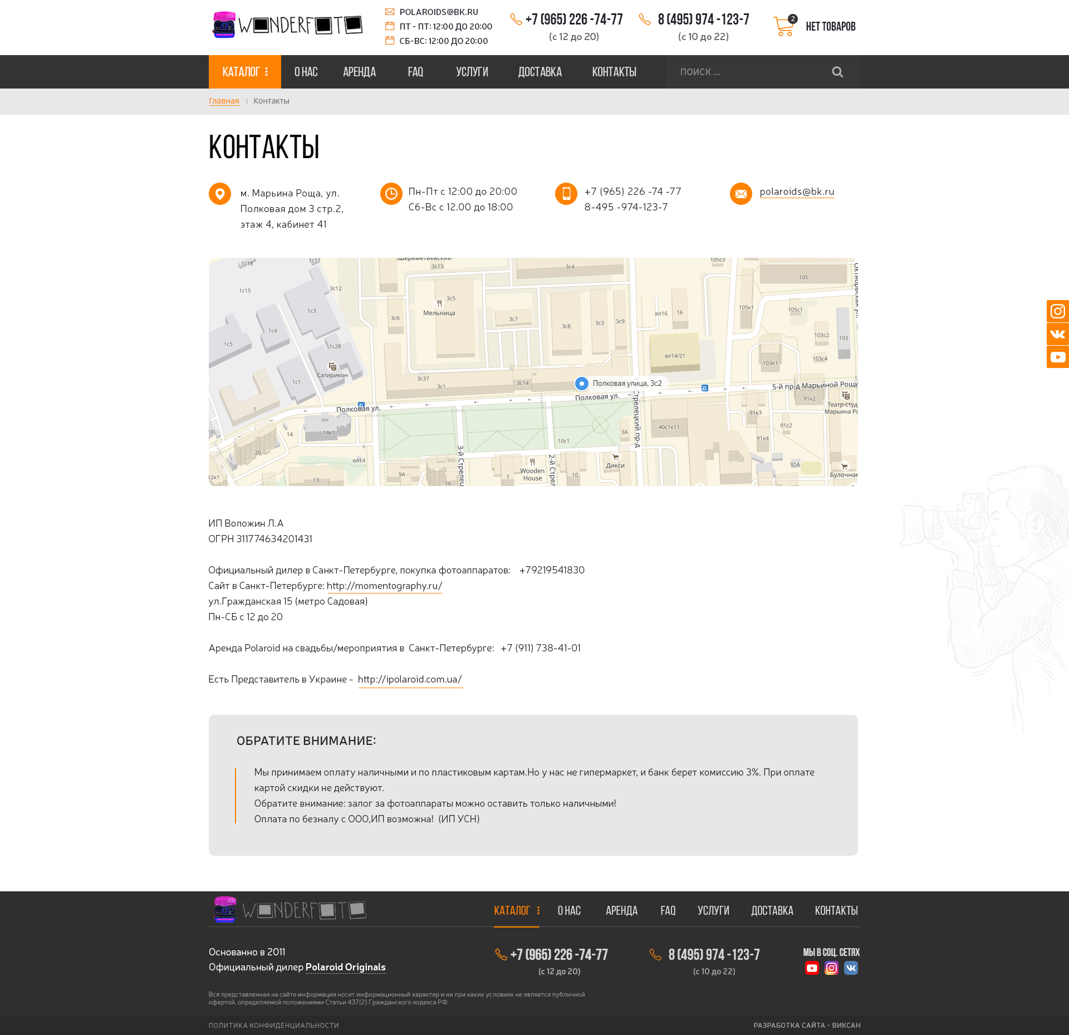The width and height of the screenshot is (1069, 1035).
Task: Open the shopping cart icon
Action: pyautogui.click(x=784, y=26)
